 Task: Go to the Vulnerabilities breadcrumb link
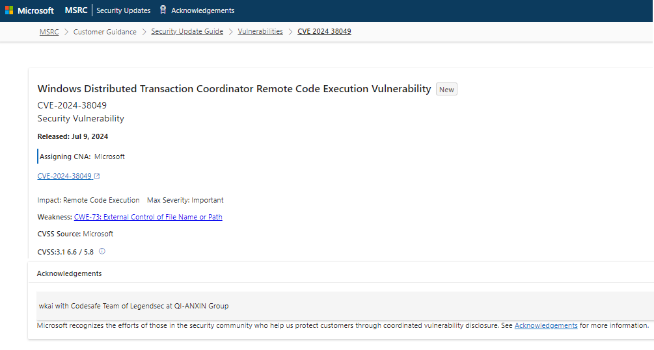coord(260,32)
